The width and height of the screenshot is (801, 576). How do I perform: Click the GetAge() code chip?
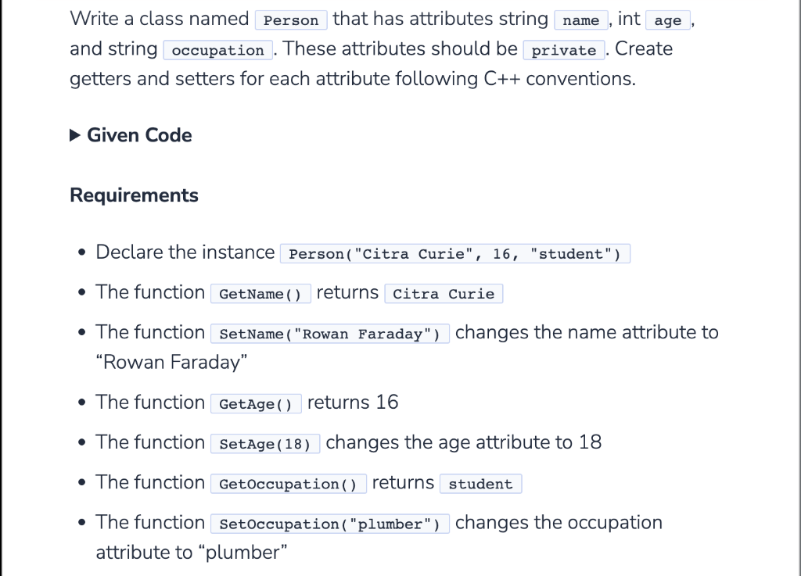coord(256,403)
